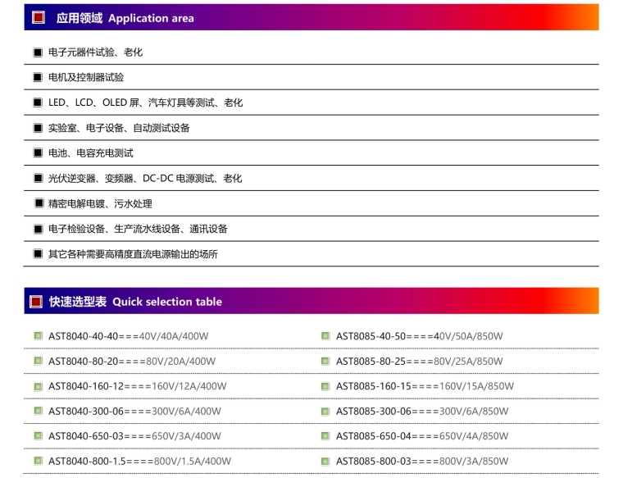Click green square icon before AST8040-650-03
The image size is (623, 478).
click(x=38, y=436)
